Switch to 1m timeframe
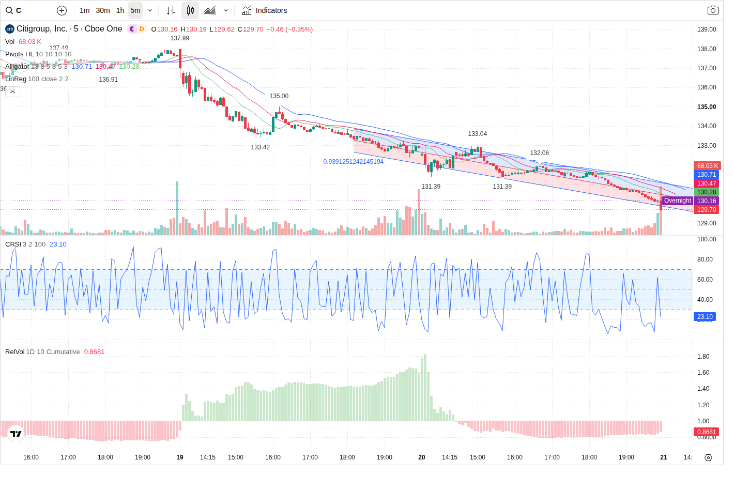Image resolution: width=734 pixels, height=491 pixels. coord(85,10)
